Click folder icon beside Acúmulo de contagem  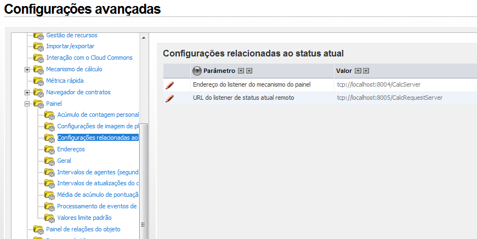[x=49, y=115]
